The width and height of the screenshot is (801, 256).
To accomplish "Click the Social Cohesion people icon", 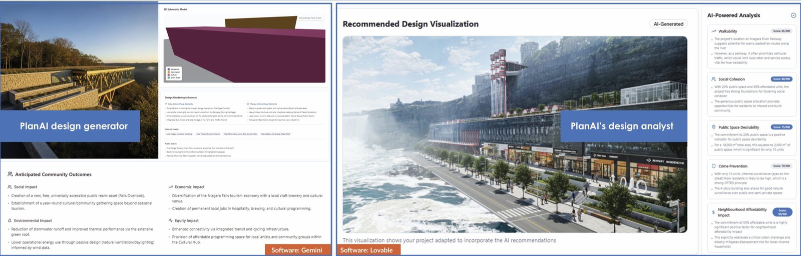I will [713, 79].
